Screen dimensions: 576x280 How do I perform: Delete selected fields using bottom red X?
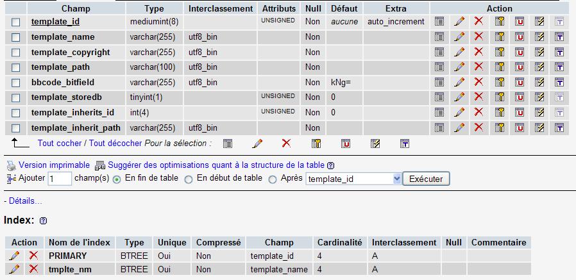coord(286,144)
